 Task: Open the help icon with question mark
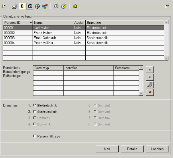(x=166, y=6)
